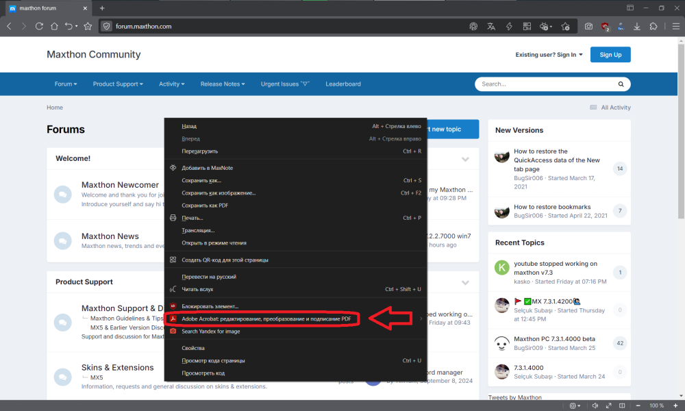Choose Блокировать элемент... menu entry
This screenshot has width=685, height=411.
point(295,306)
